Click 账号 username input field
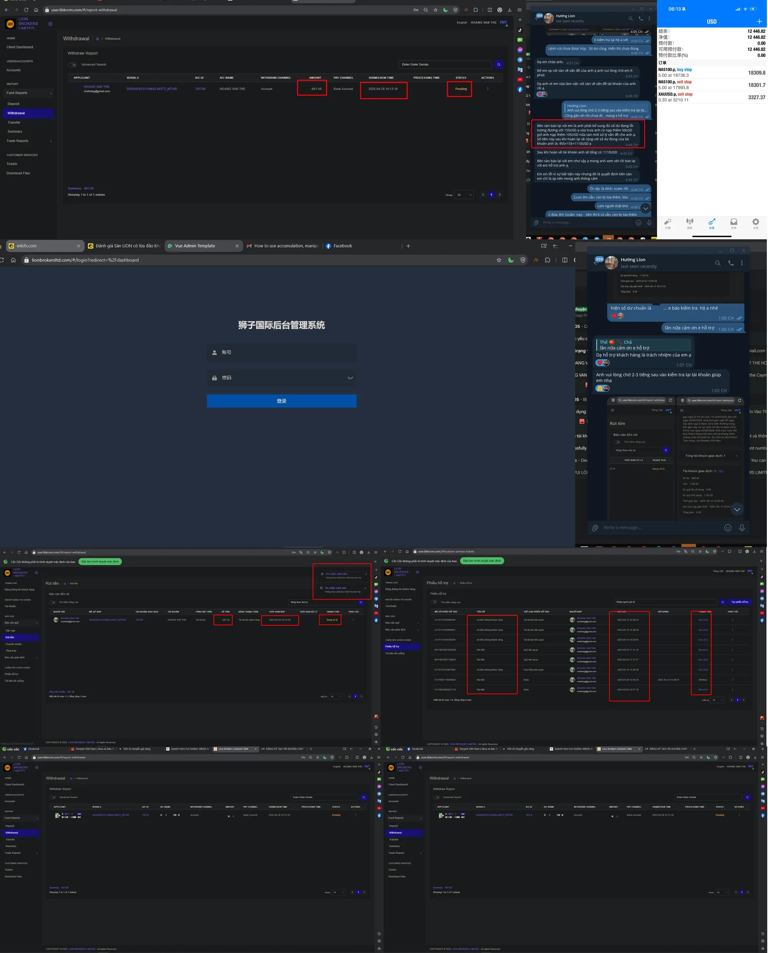The height and width of the screenshot is (953, 768). 281,353
